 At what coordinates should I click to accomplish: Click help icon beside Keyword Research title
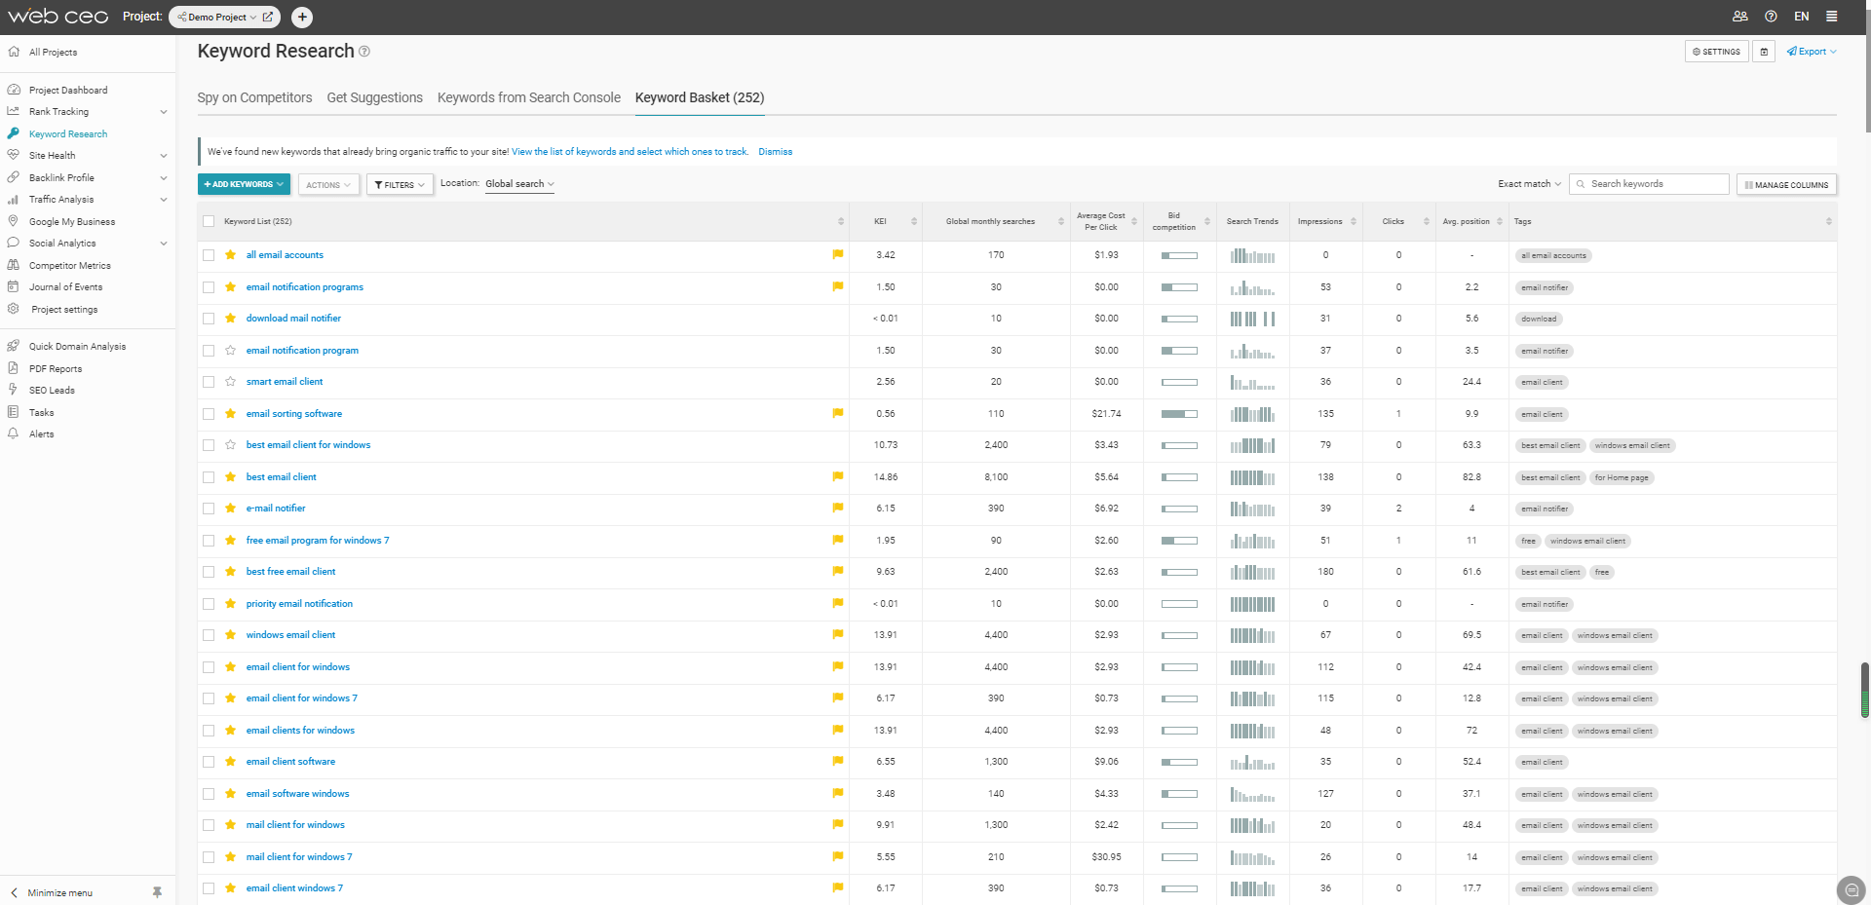click(x=364, y=52)
